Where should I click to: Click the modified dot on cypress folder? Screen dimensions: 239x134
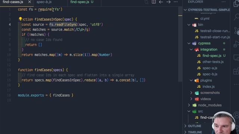coord(224,43)
